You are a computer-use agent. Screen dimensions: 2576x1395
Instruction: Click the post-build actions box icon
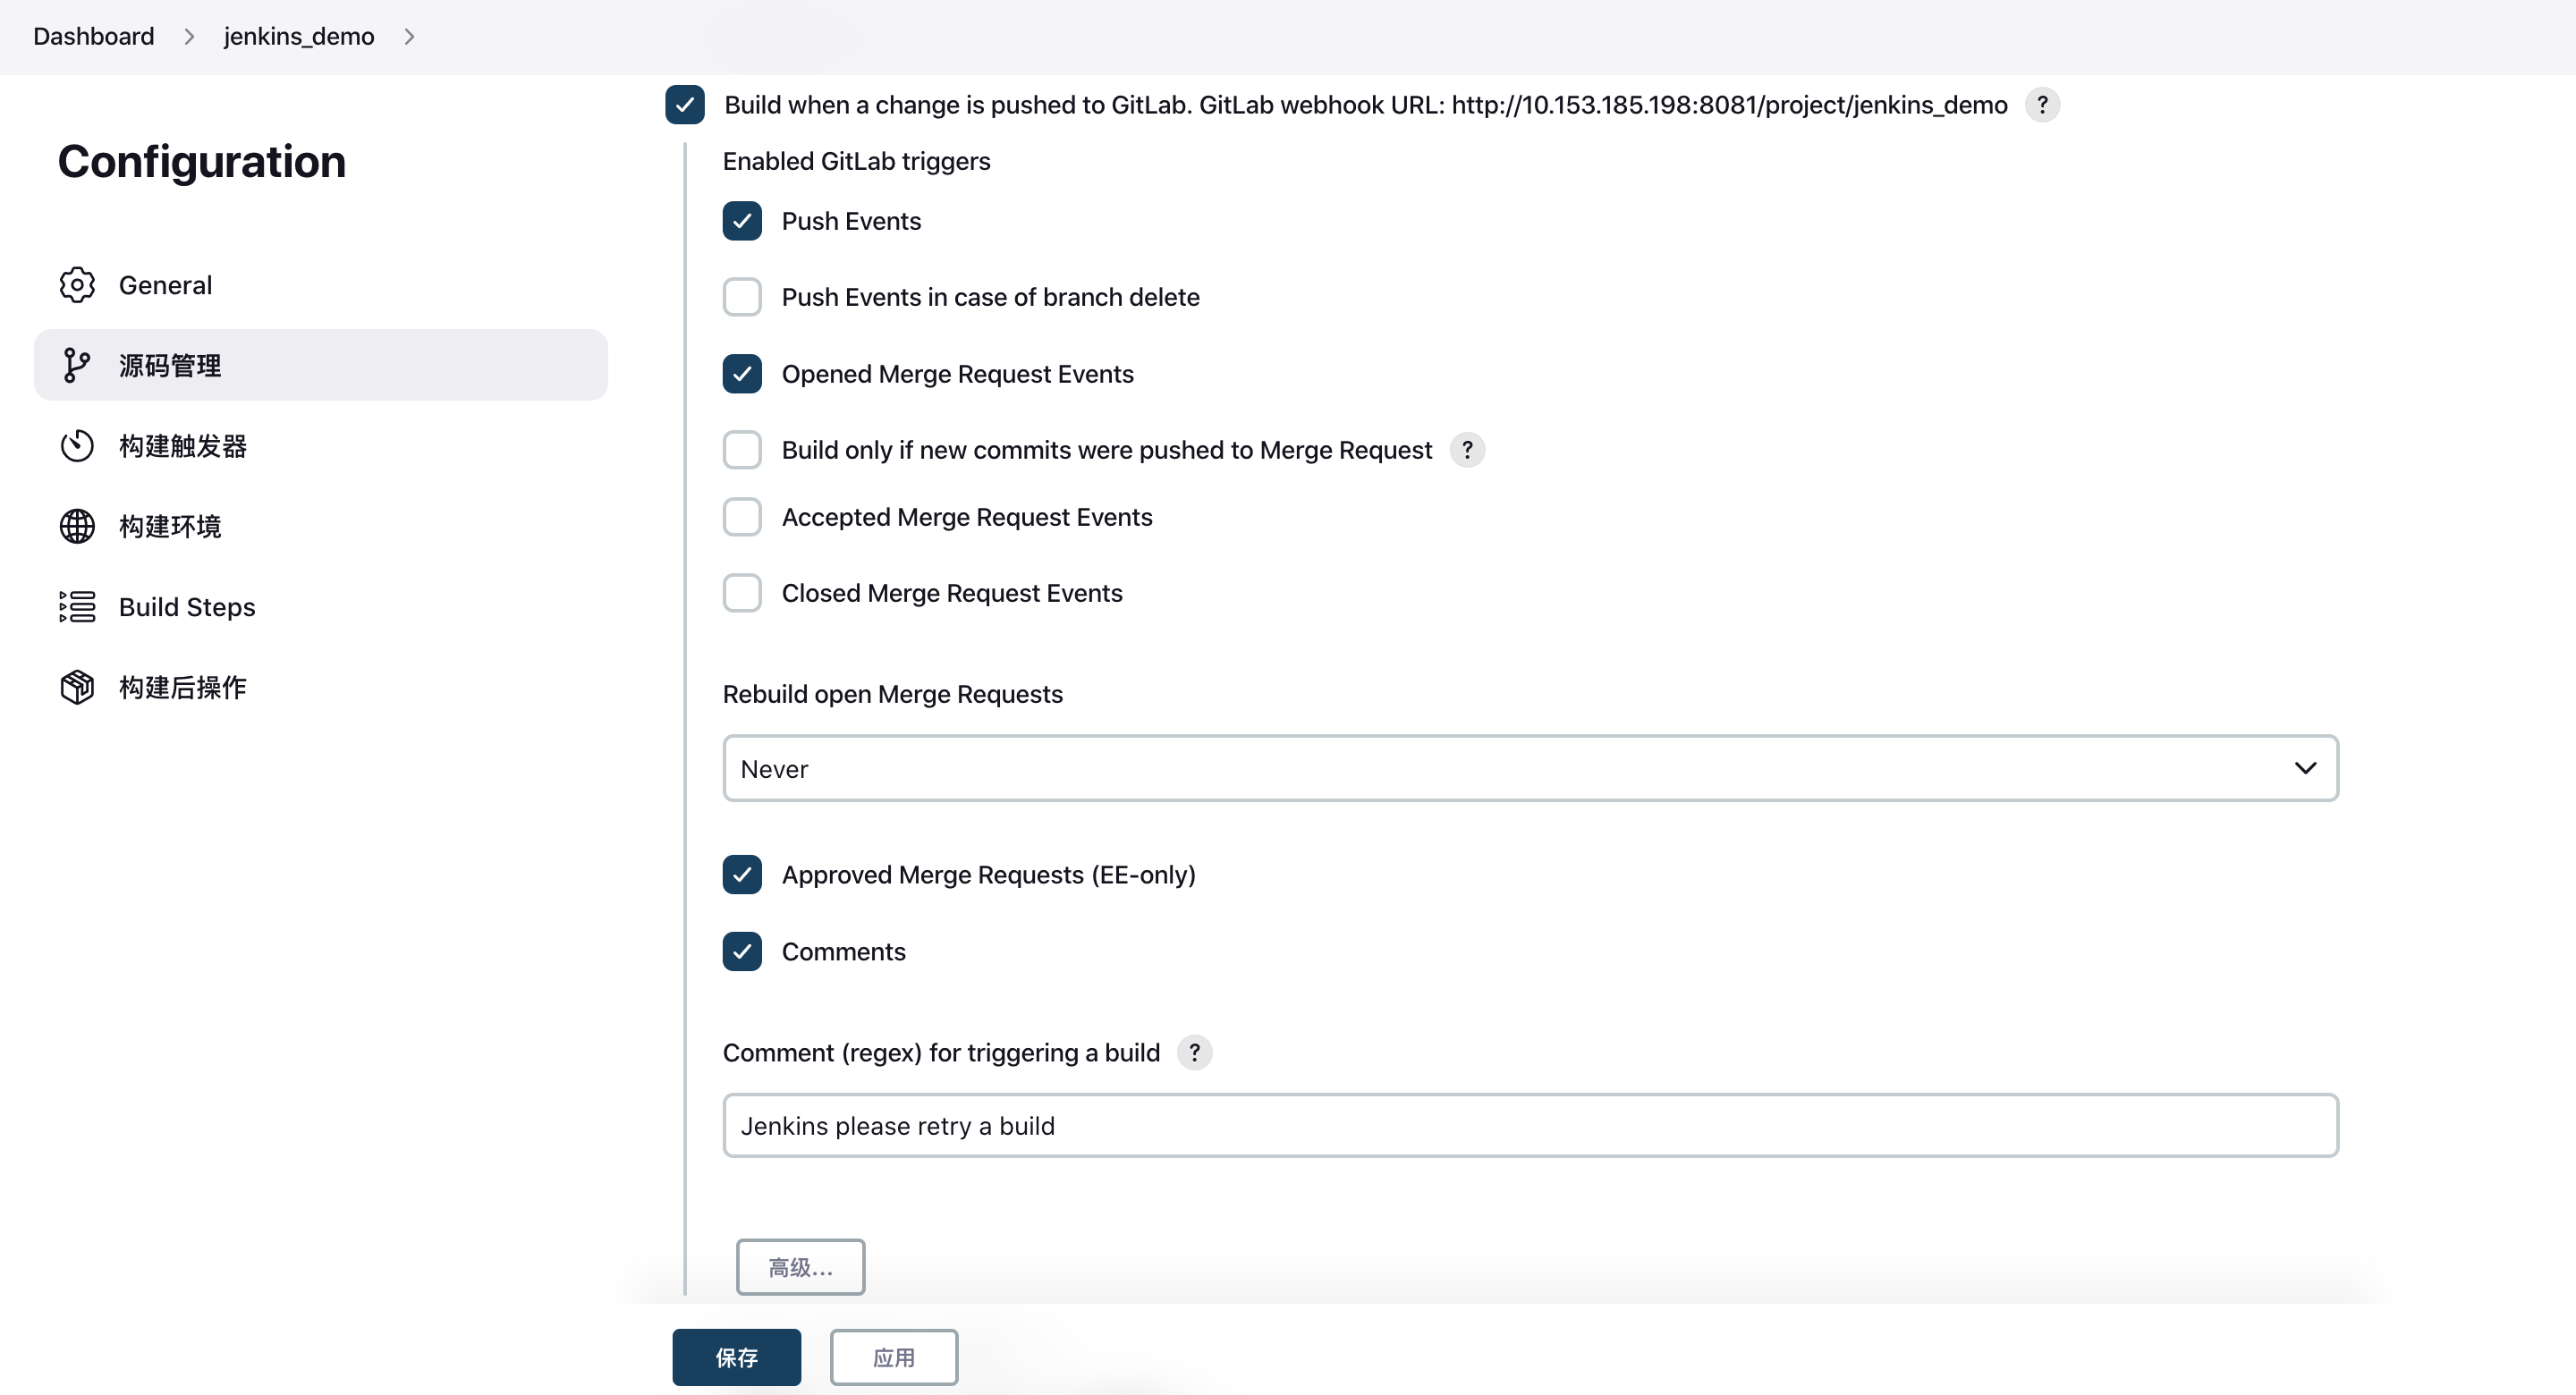[77, 687]
